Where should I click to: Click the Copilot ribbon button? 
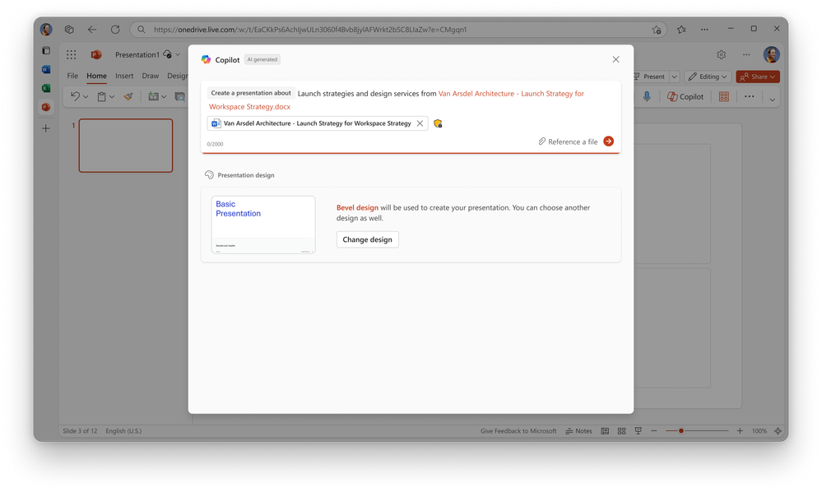(x=685, y=96)
